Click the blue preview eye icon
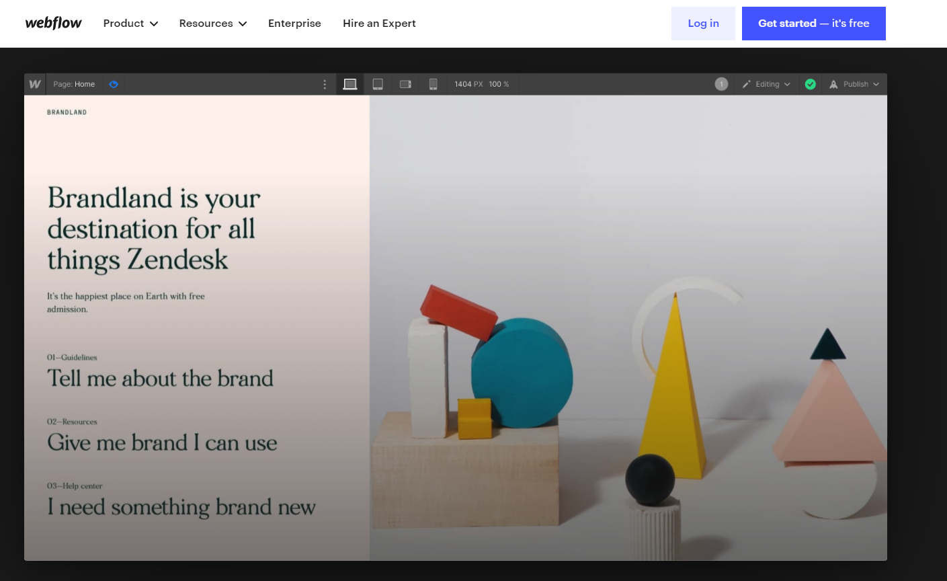Screen dimensions: 947x581 coord(114,84)
